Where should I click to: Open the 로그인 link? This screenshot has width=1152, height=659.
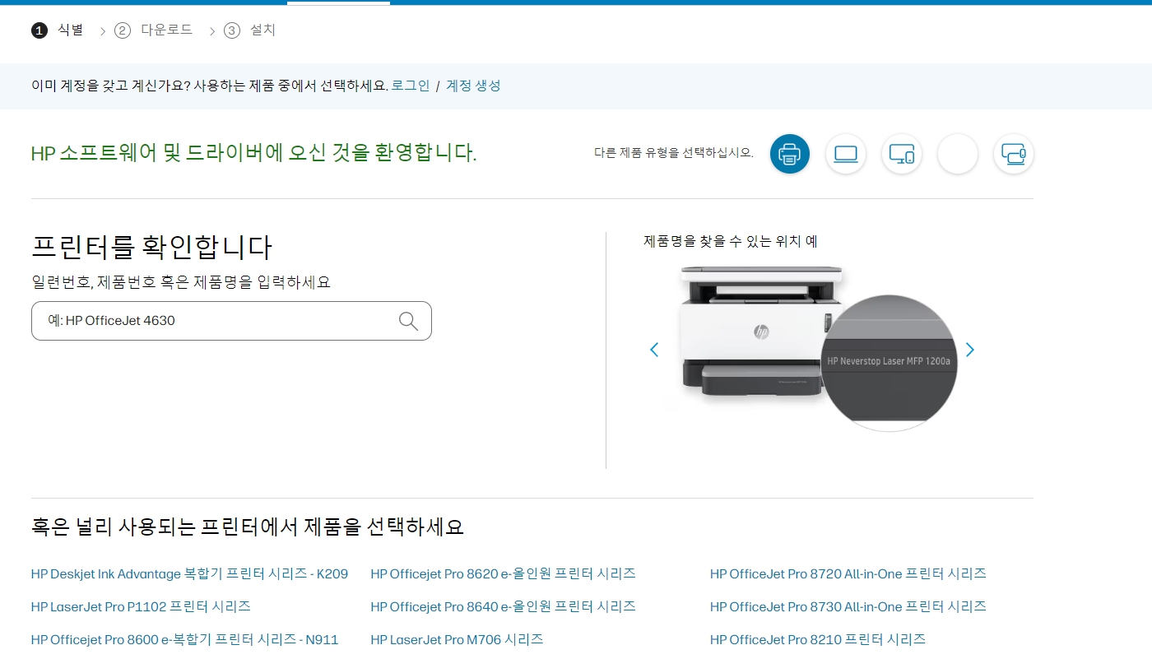click(x=411, y=86)
